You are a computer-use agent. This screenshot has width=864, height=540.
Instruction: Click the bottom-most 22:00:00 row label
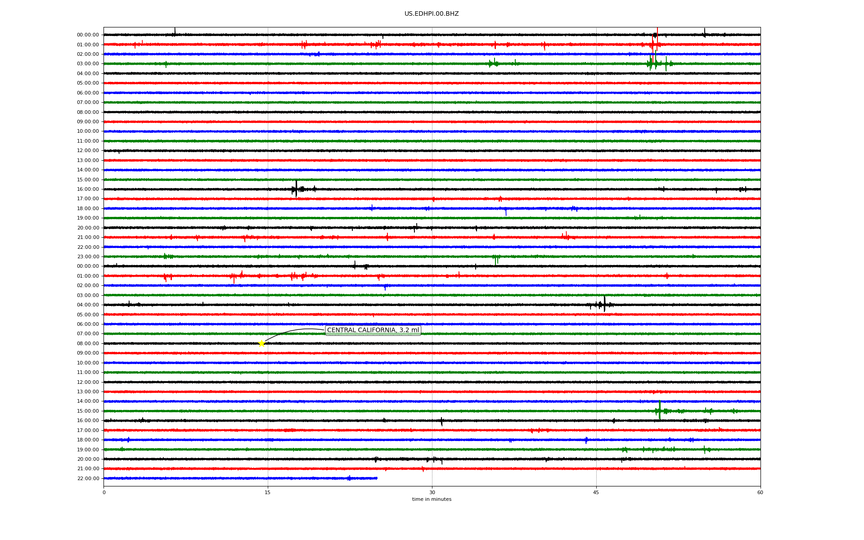[88, 478]
